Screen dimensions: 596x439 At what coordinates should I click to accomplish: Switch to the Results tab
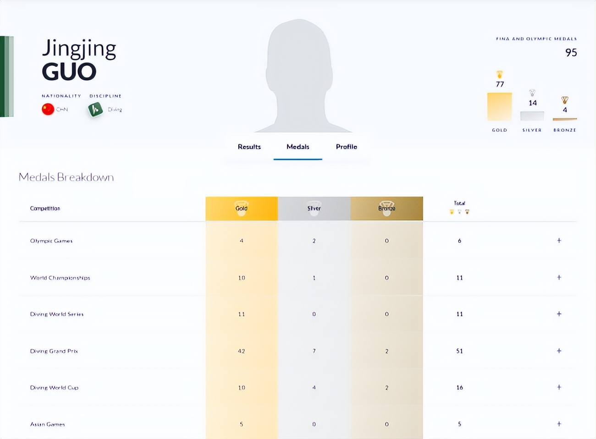249,147
